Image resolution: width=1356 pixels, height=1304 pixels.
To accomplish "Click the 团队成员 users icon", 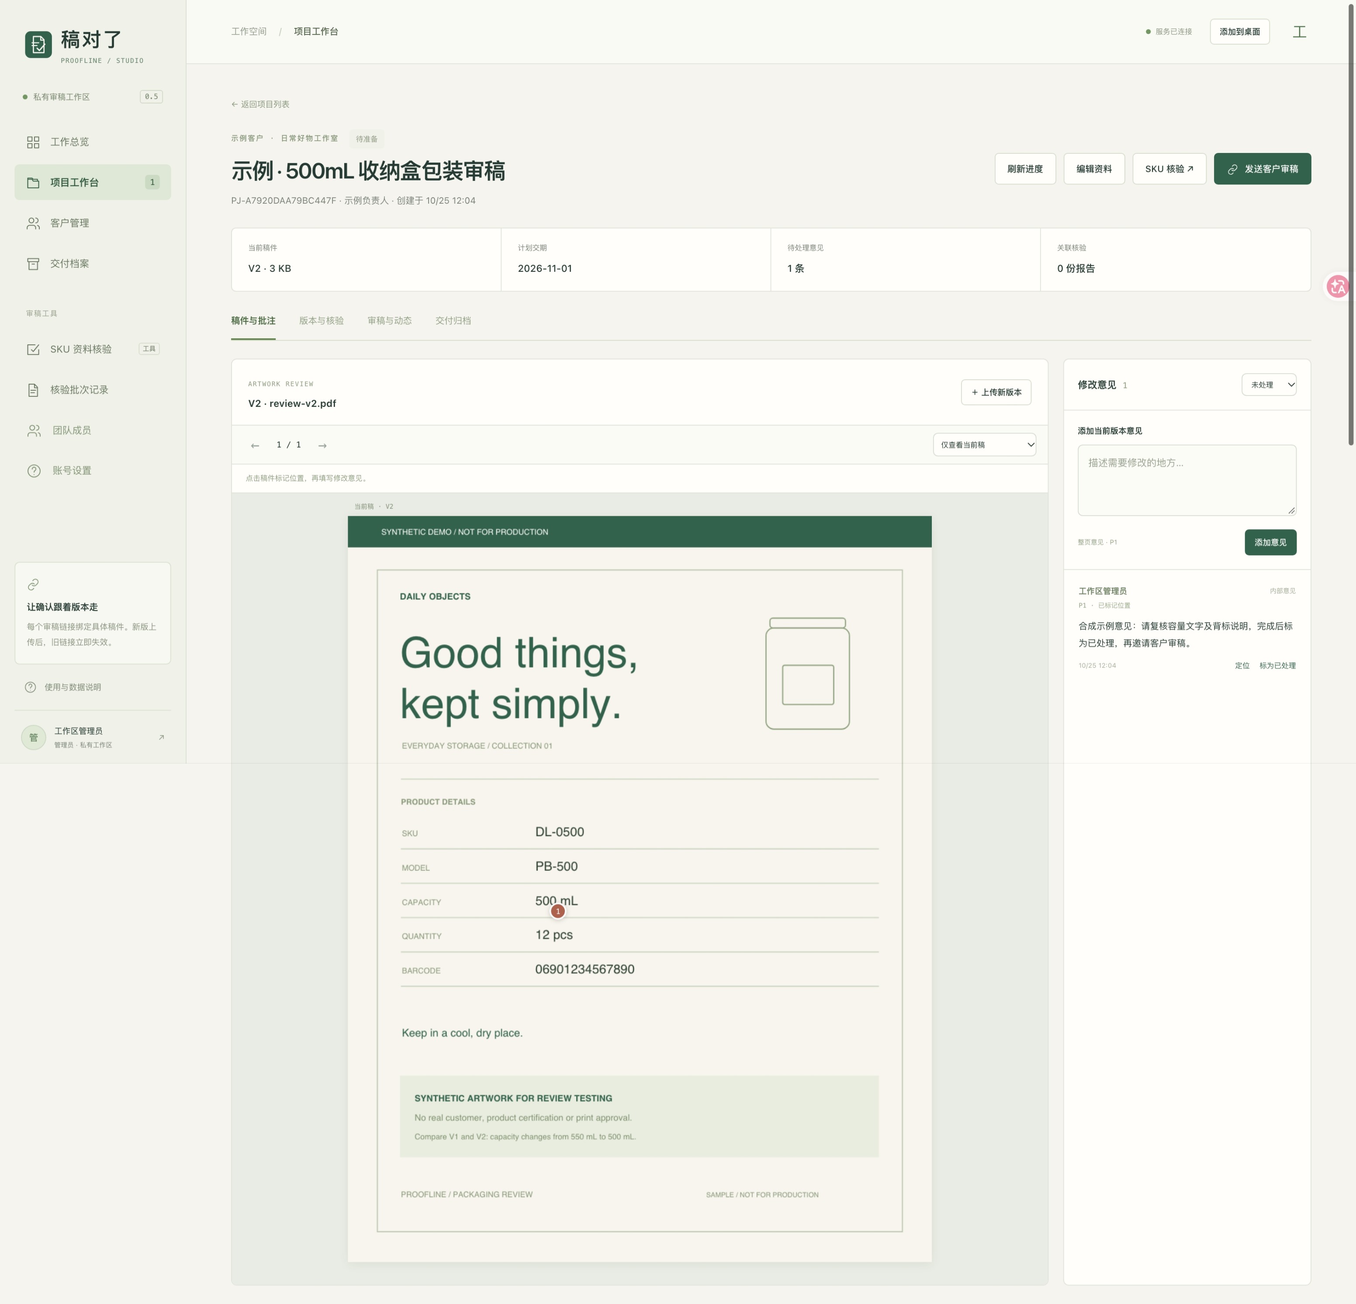I will coord(34,430).
